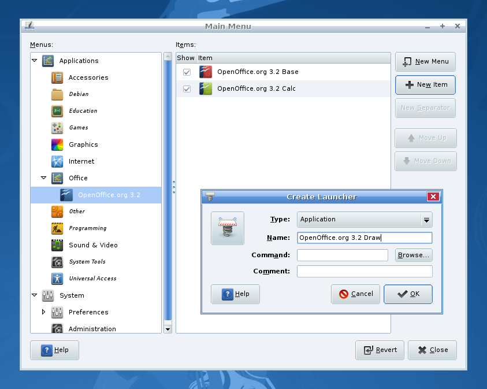Open Help in Create Launcher dialog

tap(236, 294)
